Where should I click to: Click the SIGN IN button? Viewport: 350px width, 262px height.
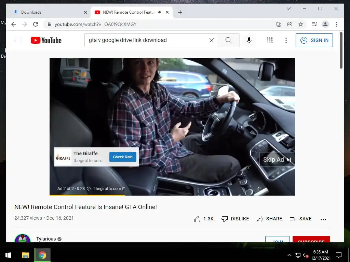tap(314, 40)
